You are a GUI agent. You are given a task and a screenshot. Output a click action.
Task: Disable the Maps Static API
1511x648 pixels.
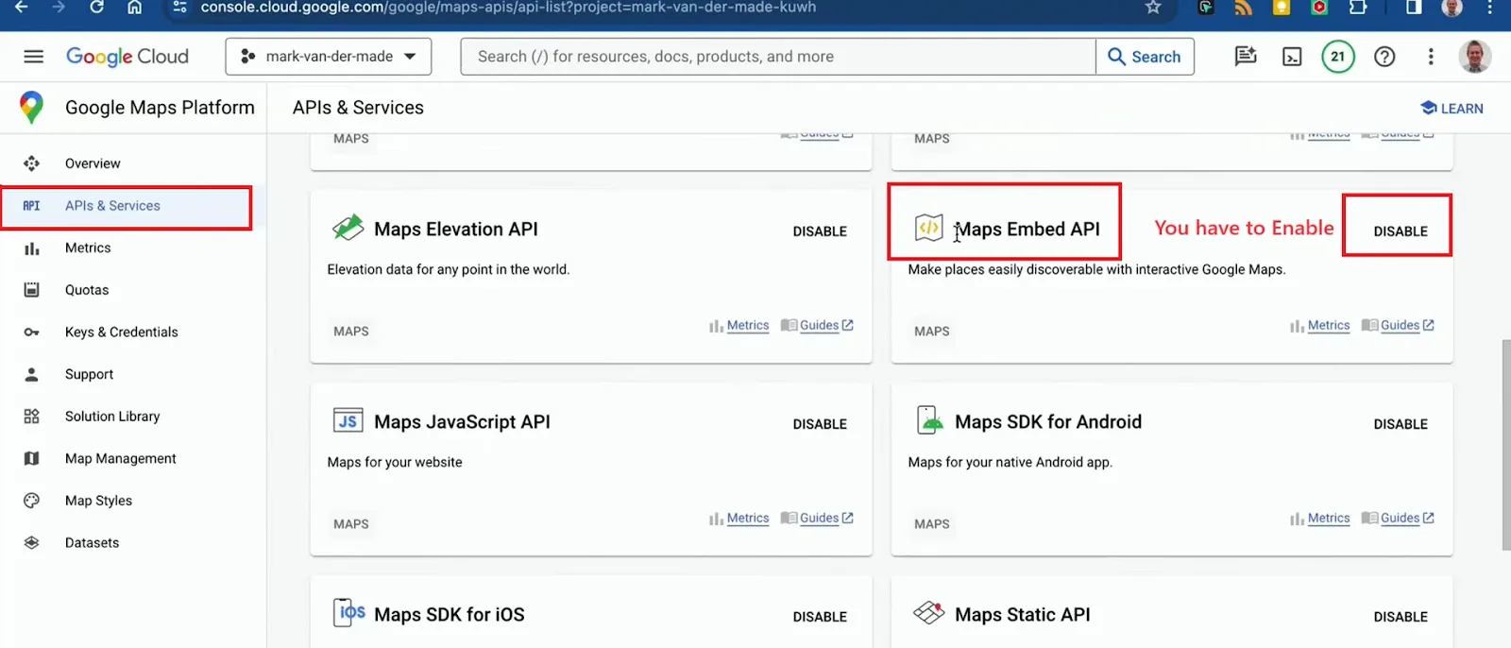coord(1401,617)
